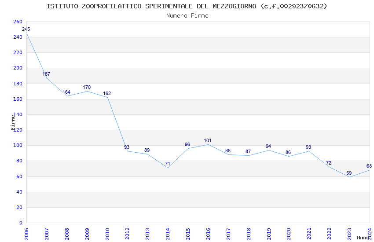Click the 2019 x-axis year label
The height and width of the screenshot is (242, 374).
pyautogui.click(x=269, y=234)
